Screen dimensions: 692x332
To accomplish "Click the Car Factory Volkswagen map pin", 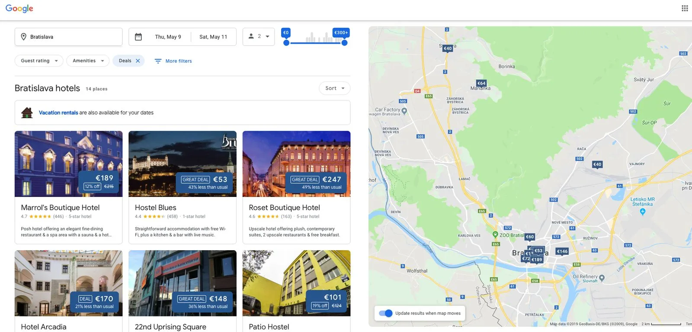I will 404,111.
